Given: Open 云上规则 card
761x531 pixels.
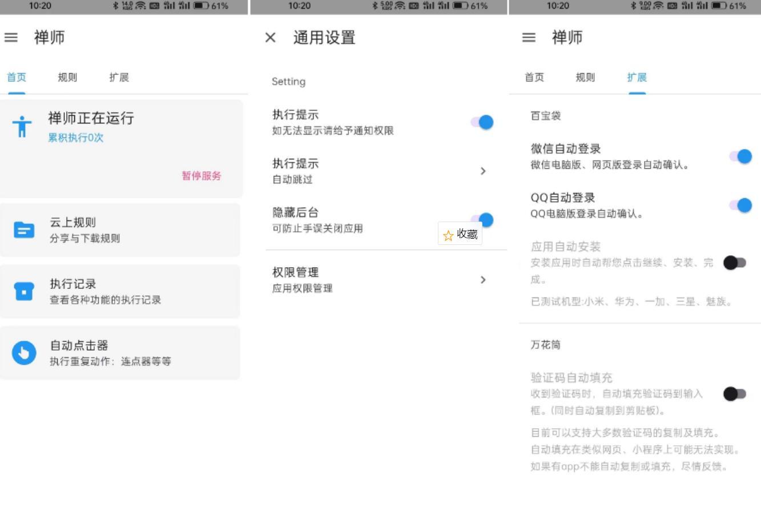Looking at the screenshot, I should click(x=120, y=230).
